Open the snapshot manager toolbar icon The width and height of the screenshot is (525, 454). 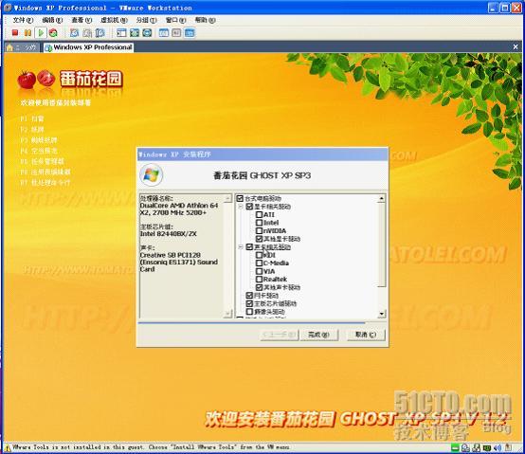click(x=100, y=33)
